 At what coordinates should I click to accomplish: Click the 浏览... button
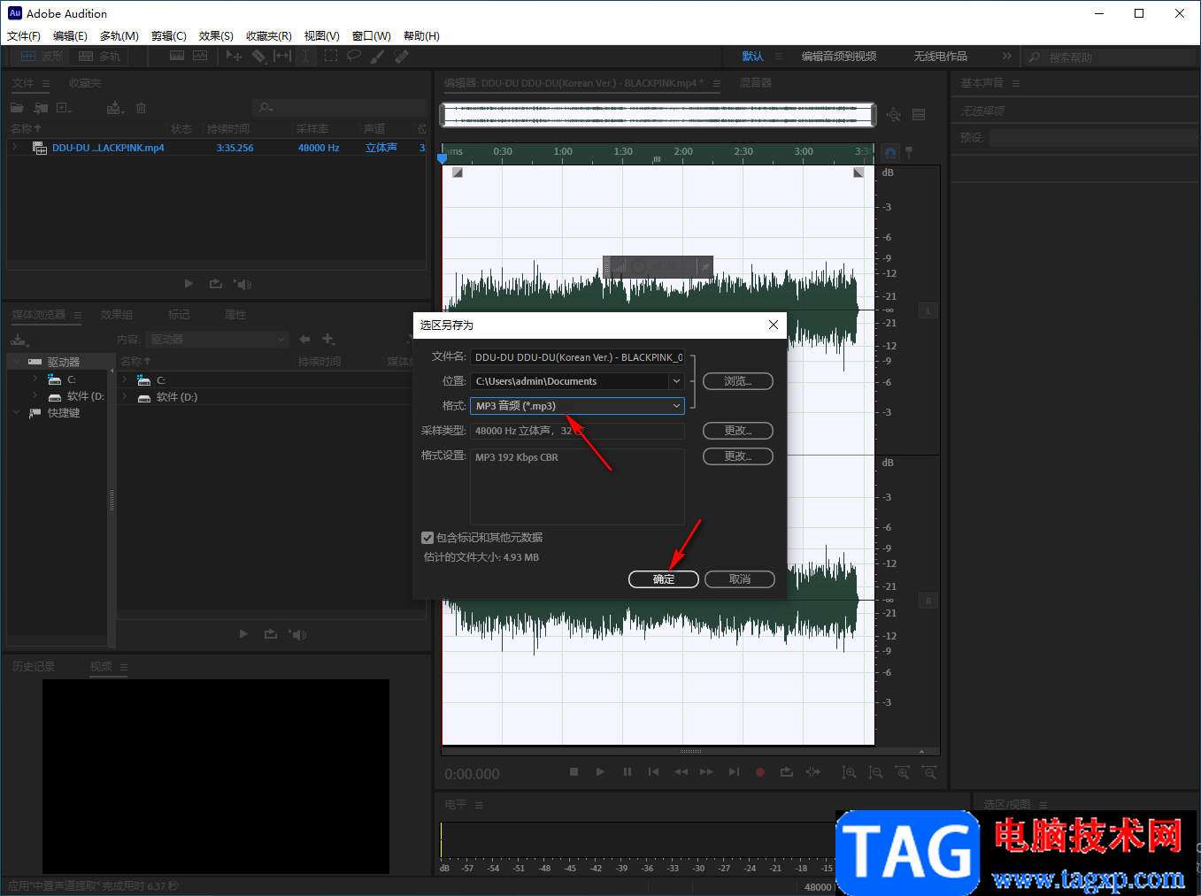(738, 381)
